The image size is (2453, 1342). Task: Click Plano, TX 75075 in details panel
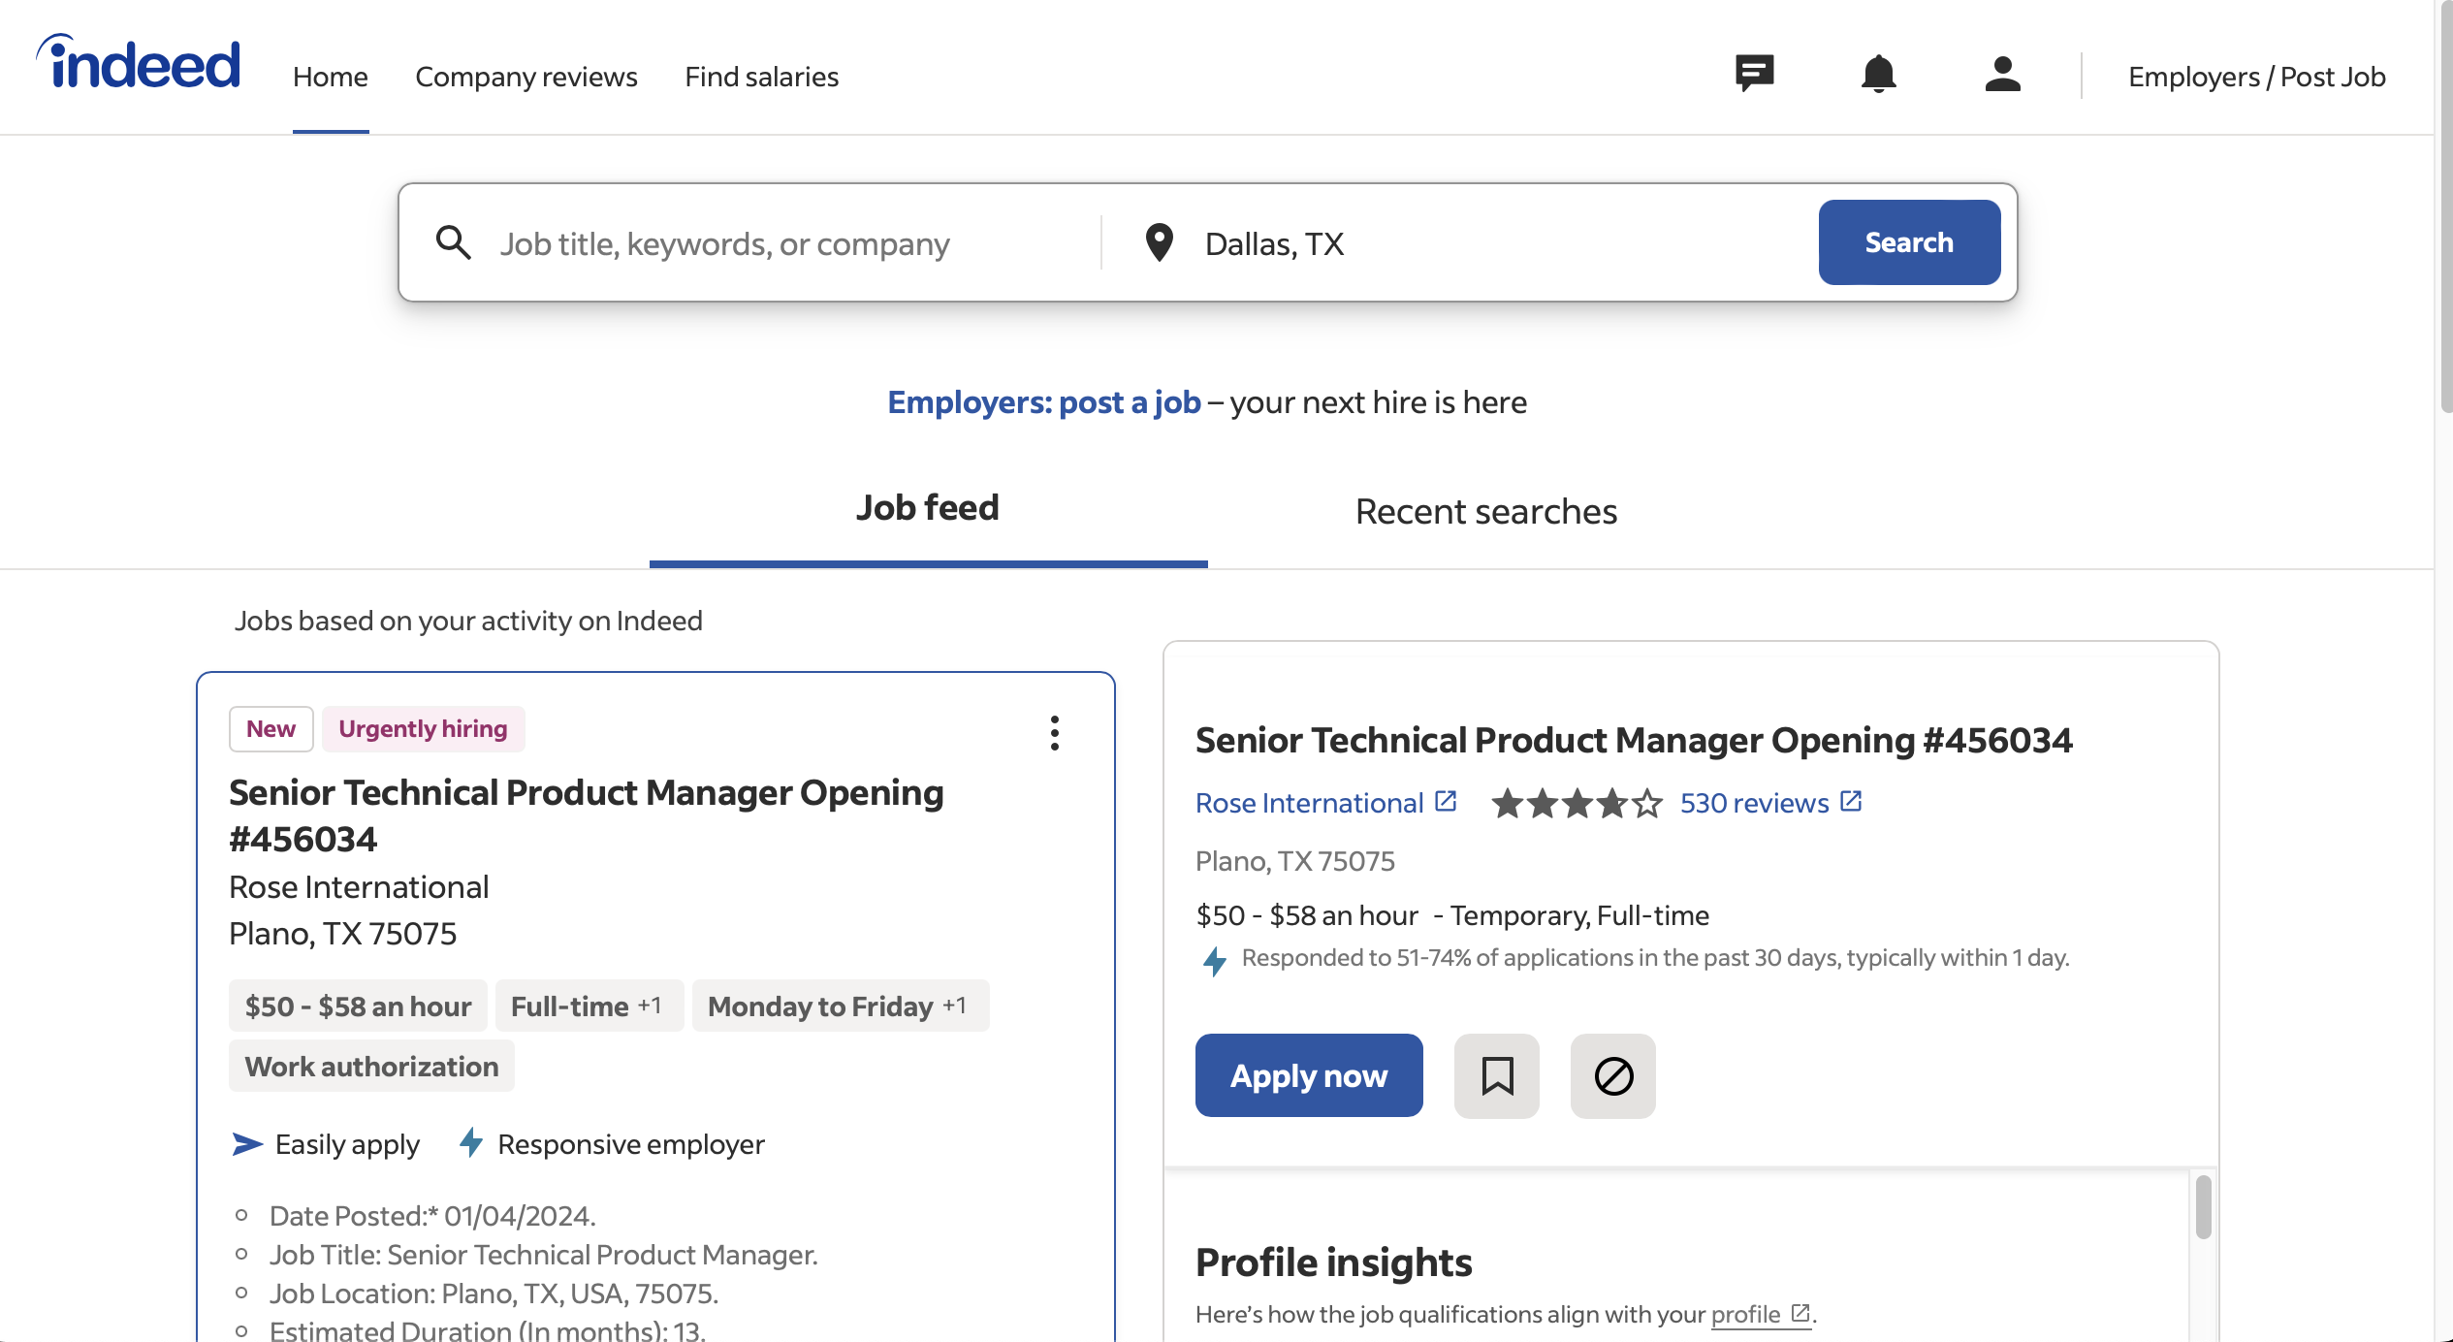1295,861
